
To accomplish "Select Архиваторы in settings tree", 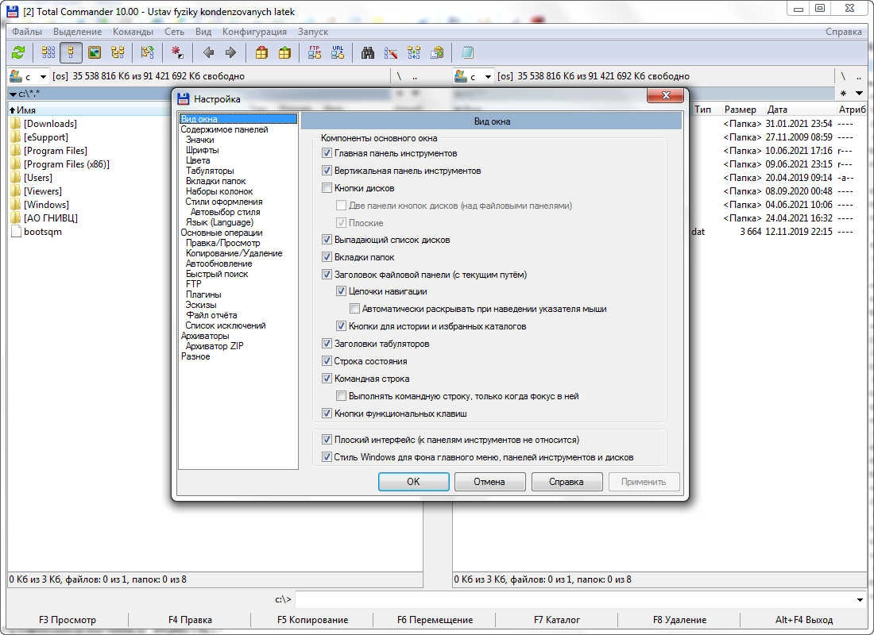I will (204, 335).
